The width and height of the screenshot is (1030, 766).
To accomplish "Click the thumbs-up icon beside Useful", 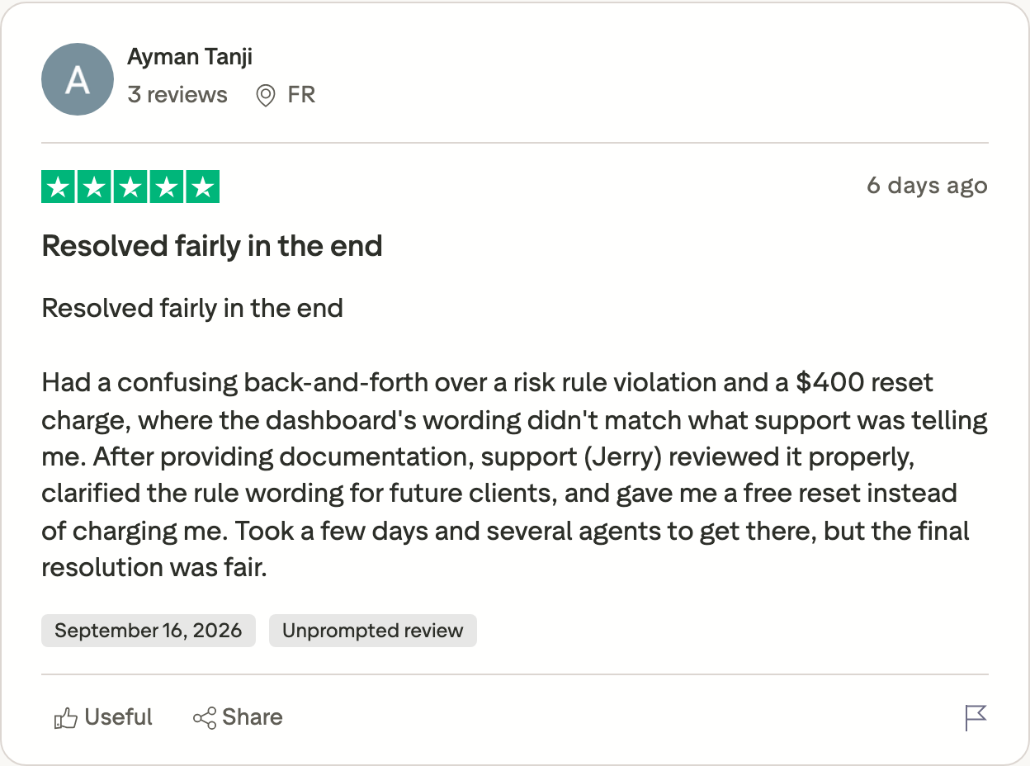I will pos(65,717).
